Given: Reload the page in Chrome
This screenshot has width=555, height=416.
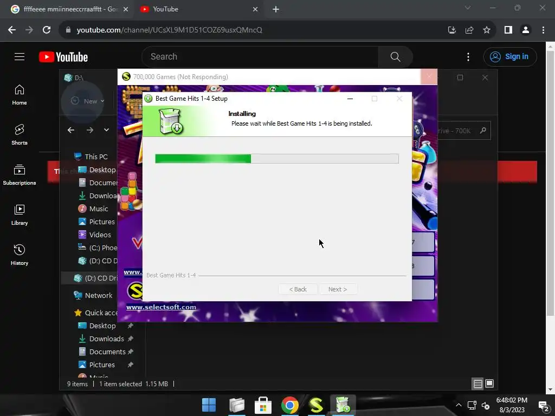Looking at the screenshot, I should pyautogui.click(x=47, y=30).
